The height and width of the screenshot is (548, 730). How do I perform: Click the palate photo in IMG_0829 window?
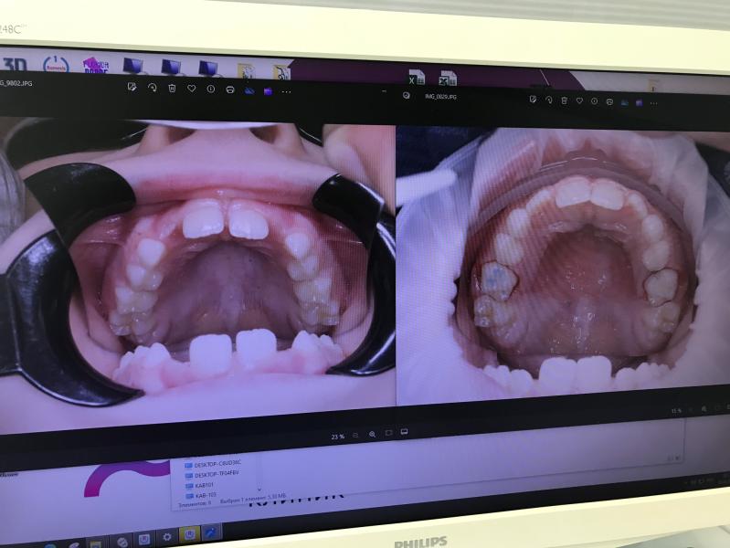(563, 267)
